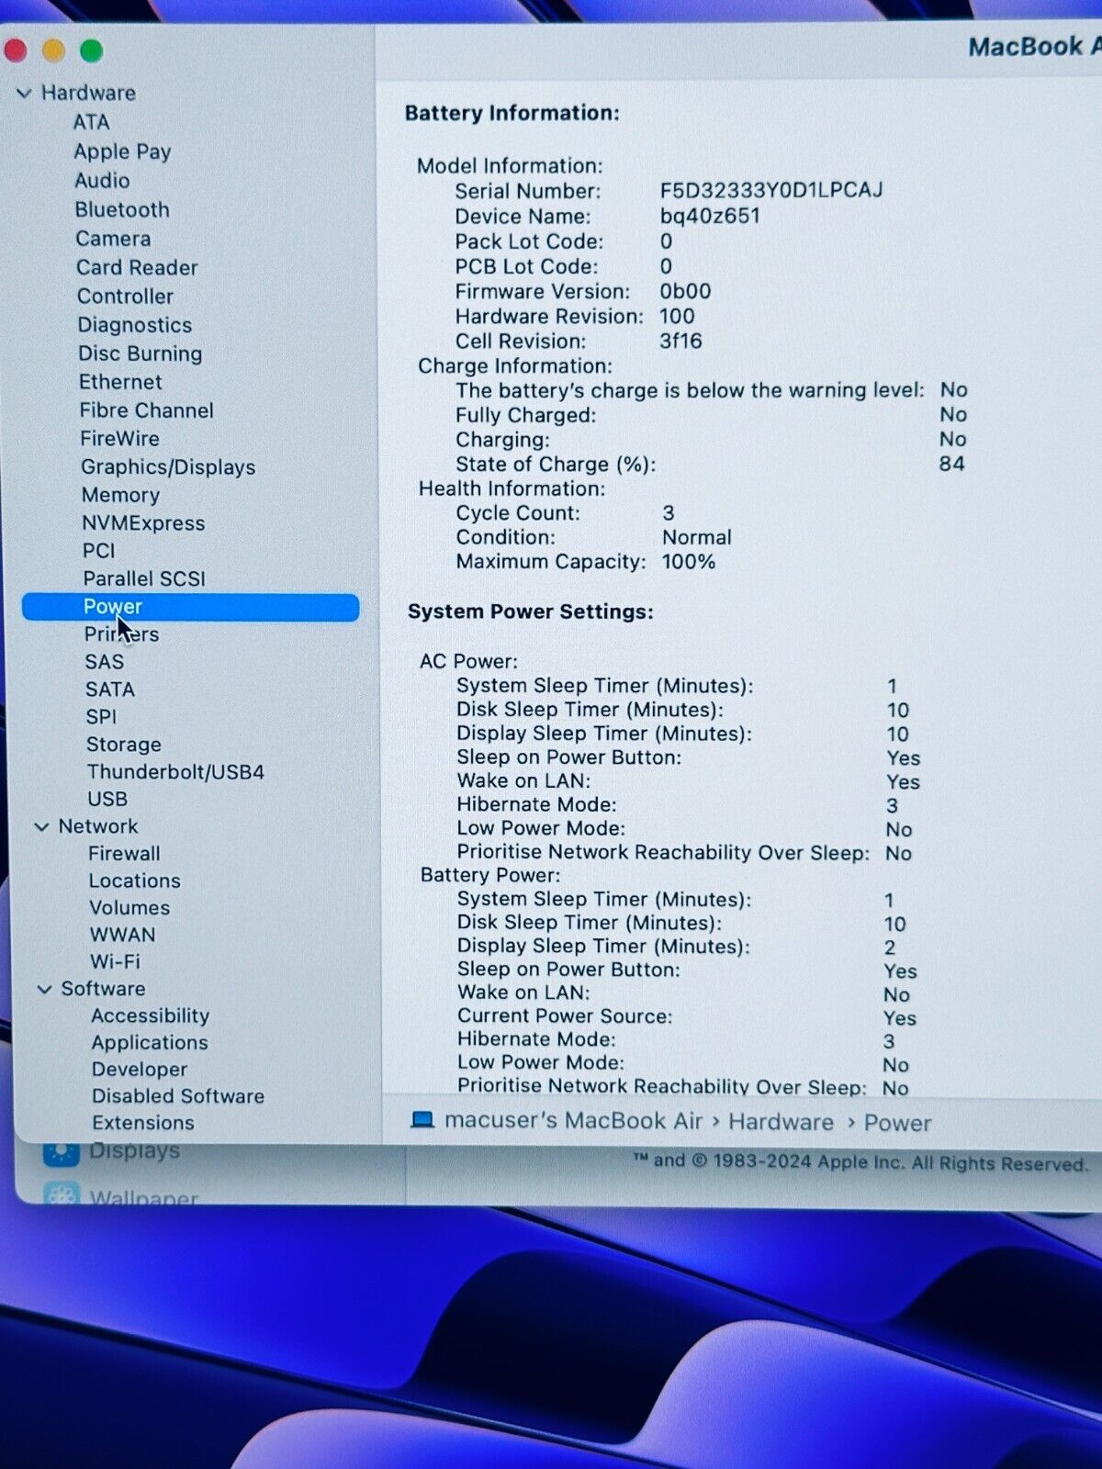Select Bluetooth in the sidebar
The image size is (1102, 1469).
click(x=122, y=209)
